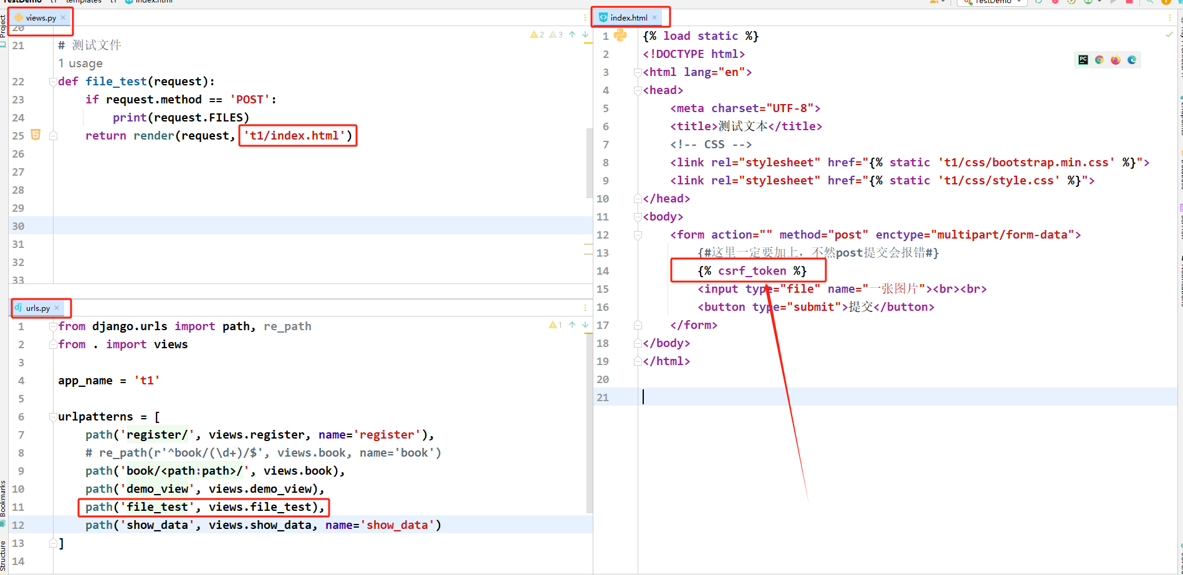
Task: Collapse the body tag on line 11
Action: click(x=638, y=217)
